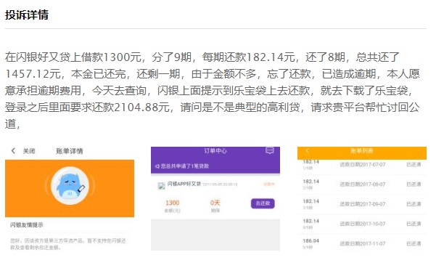Click the 0天 term value
The image size is (444, 276).
coord(215,203)
